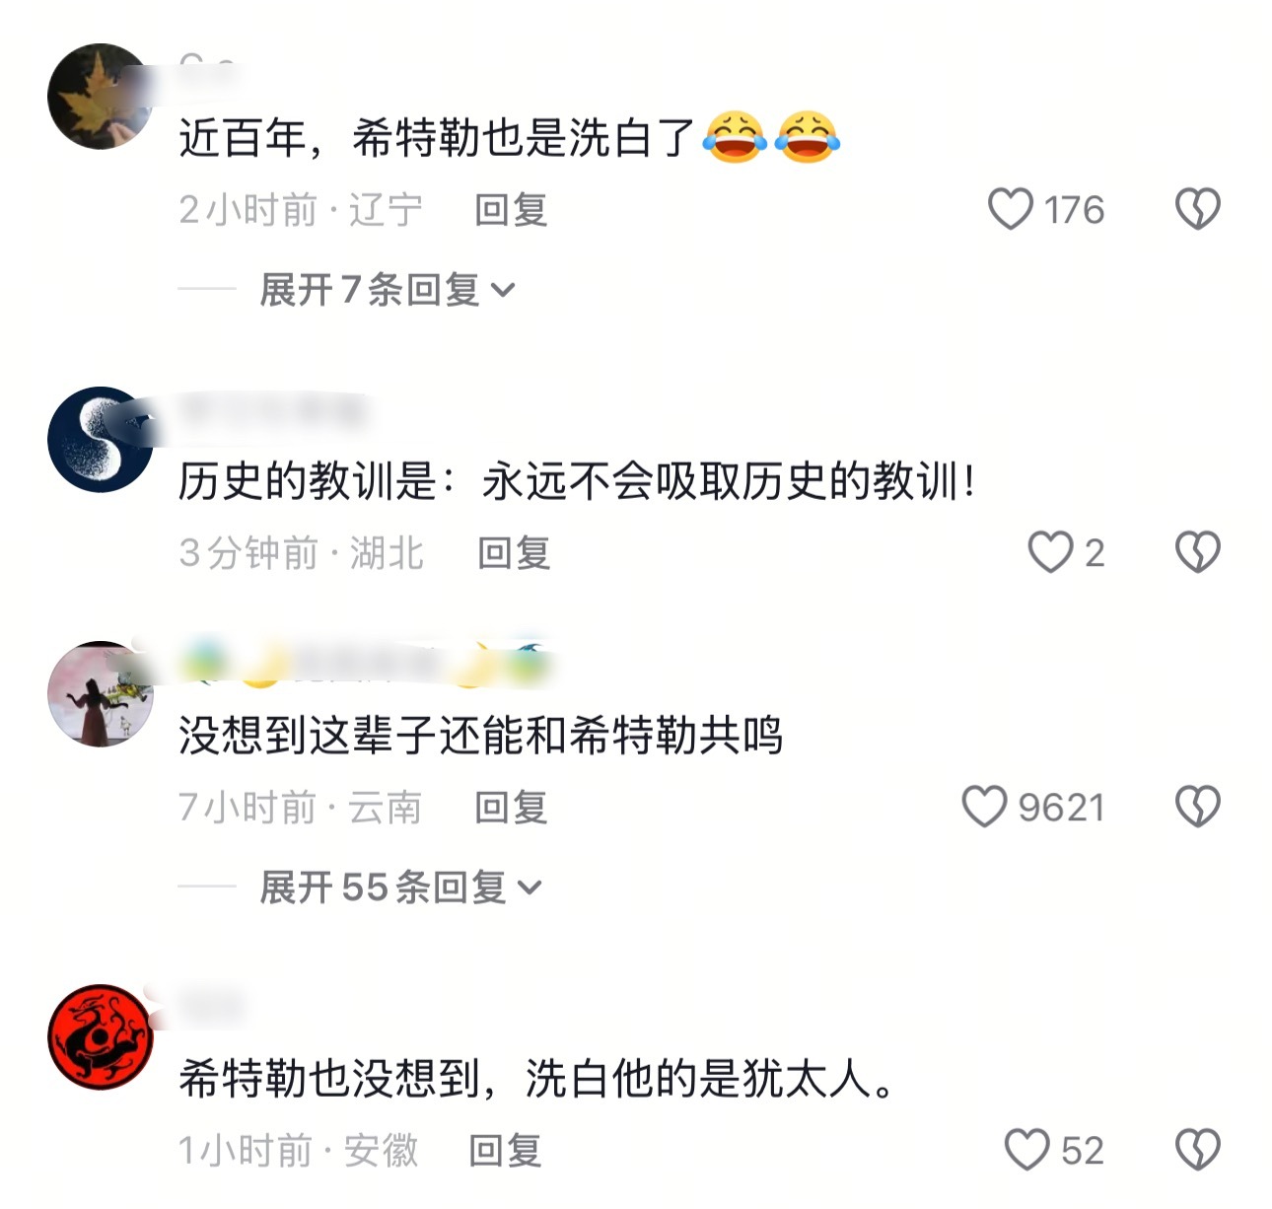Image resolution: width=1272 pixels, height=1209 pixels.
Task: Reply to the Hubei comment
Action: [x=514, y=553]
